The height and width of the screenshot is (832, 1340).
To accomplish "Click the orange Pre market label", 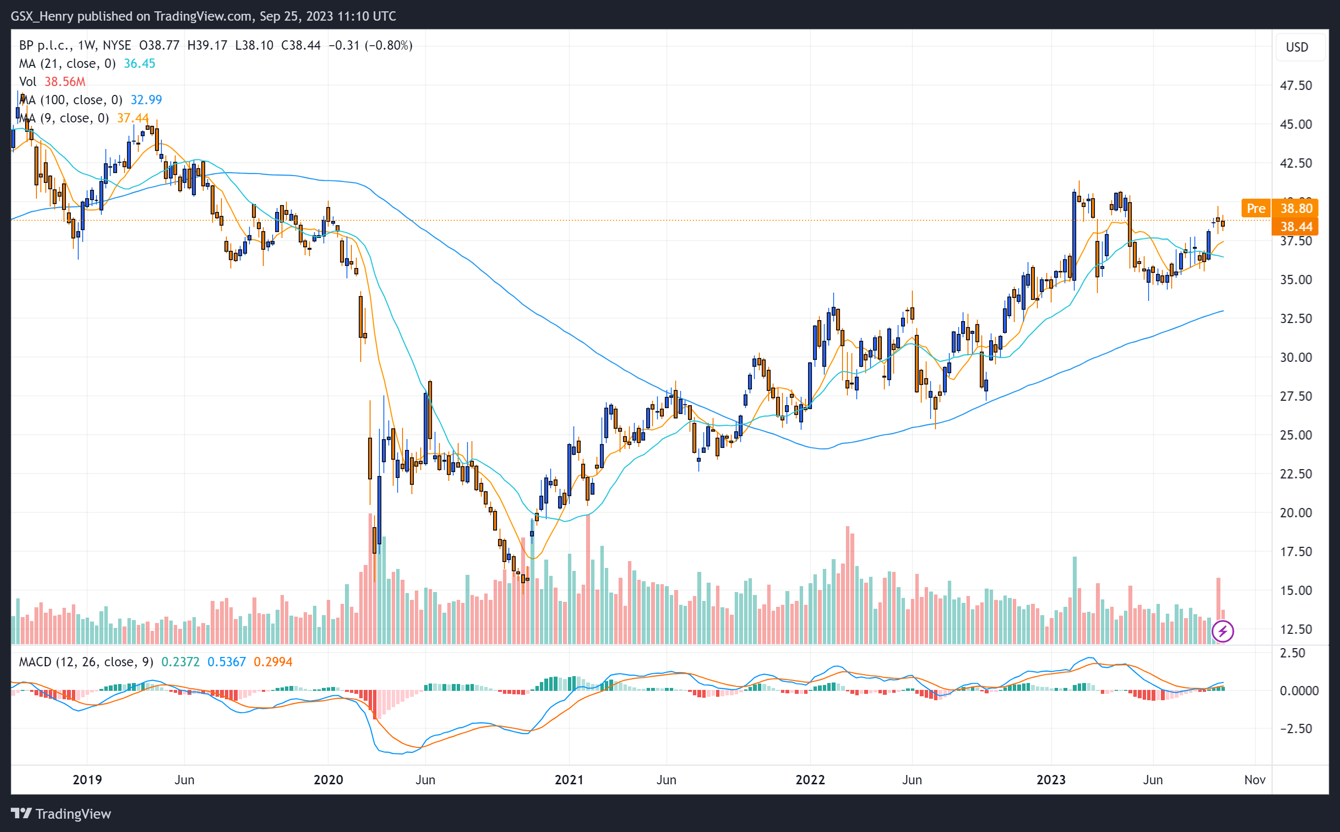I will pos(1256,208).
